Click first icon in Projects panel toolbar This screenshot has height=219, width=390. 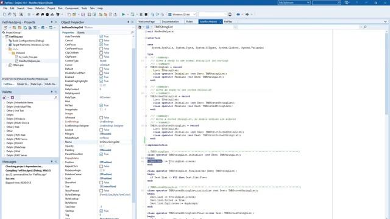(x=5, y=27)
